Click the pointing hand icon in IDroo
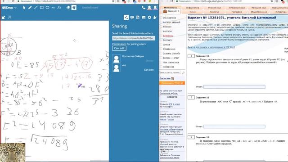288x162 pixels. coord(155,17)
